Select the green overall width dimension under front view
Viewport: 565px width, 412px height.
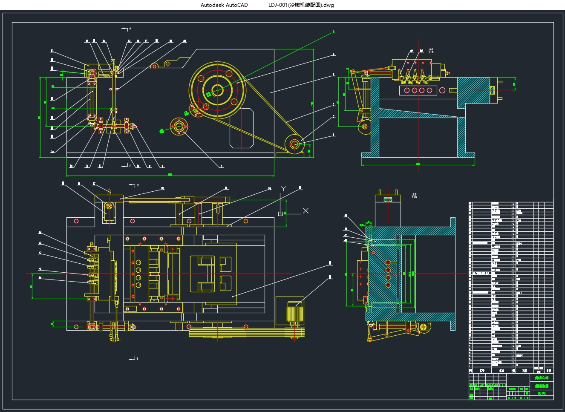170,175
